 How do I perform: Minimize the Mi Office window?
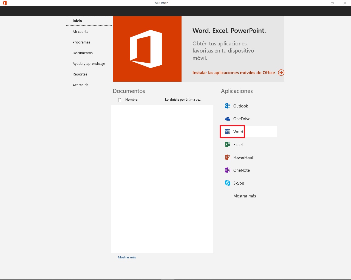pyautogui.click(x=319, y=3)
